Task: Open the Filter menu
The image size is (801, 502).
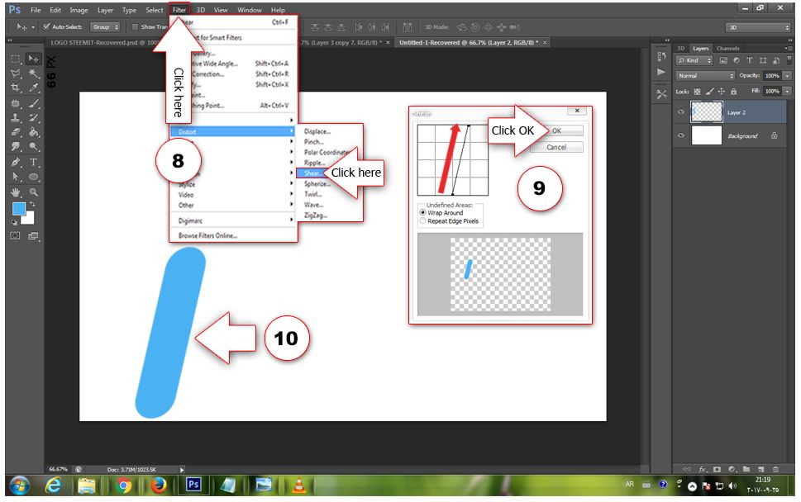Action: click(x=179, y=10)
